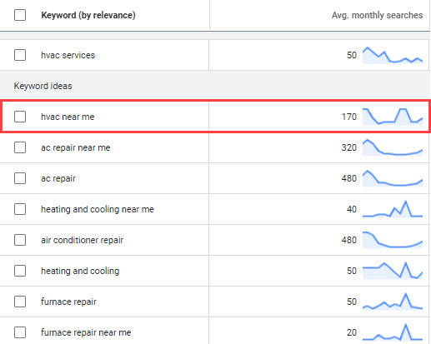Screen dimensions: 431x344
Task: Sort by Avg. monthly searches header
Action: click(377, 15)
